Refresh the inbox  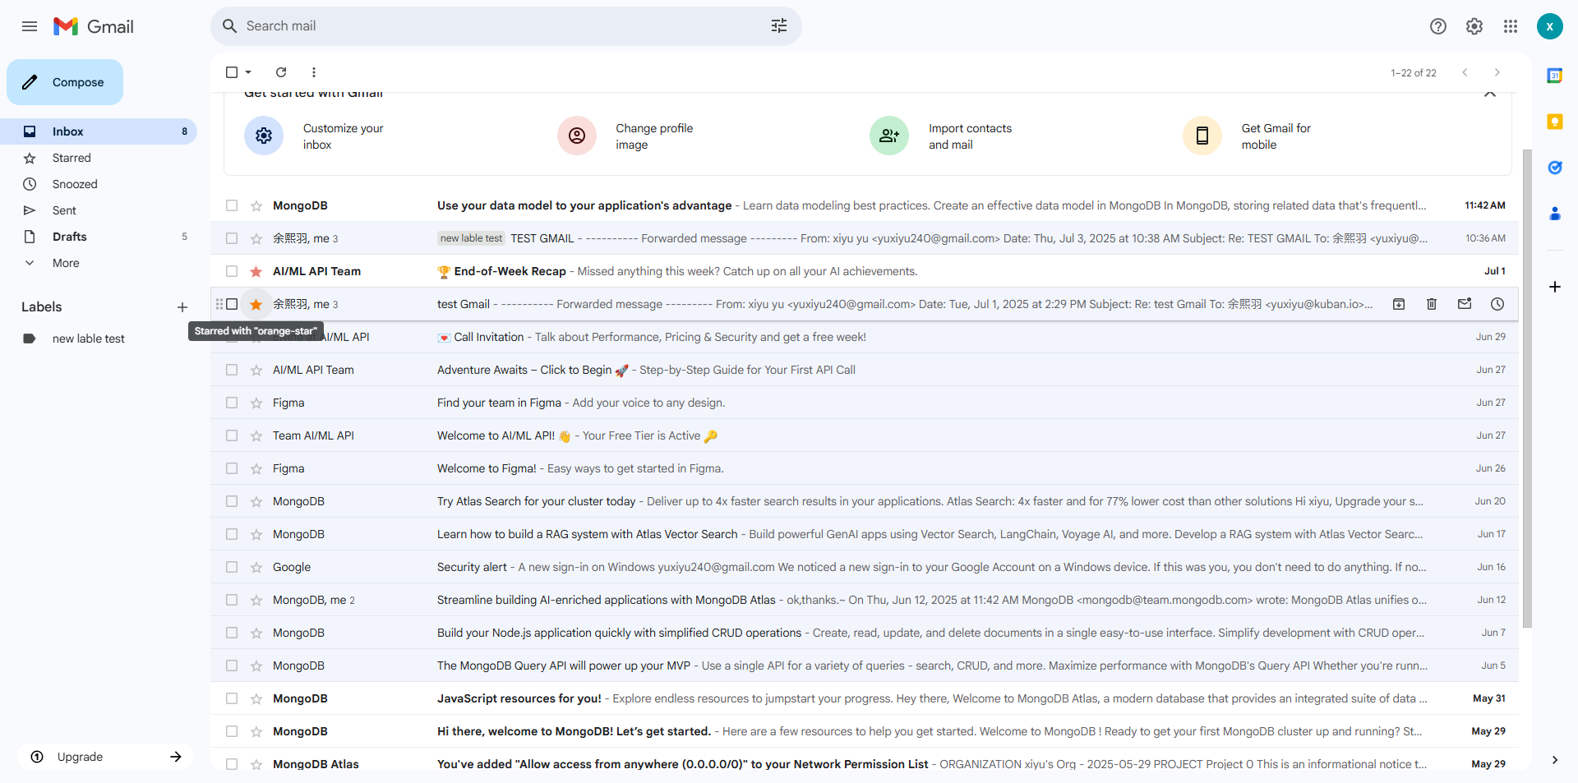[281, 72]
